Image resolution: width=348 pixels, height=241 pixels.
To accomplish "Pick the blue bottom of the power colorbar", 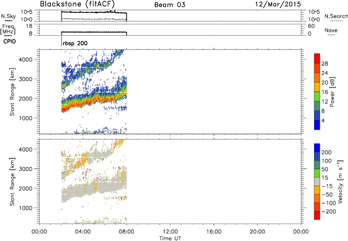I will (317, 125).
